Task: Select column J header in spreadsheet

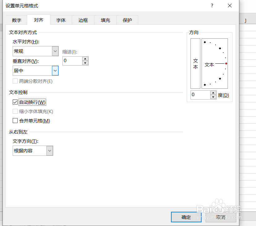Action: [245, 21]
